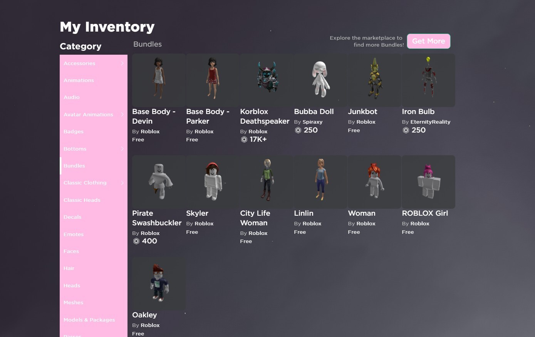Image resolution: width=535 pixels, height=337 pixels.
Task: Click the Robux icon next to Bubba Doll's price
Action: 298,130
